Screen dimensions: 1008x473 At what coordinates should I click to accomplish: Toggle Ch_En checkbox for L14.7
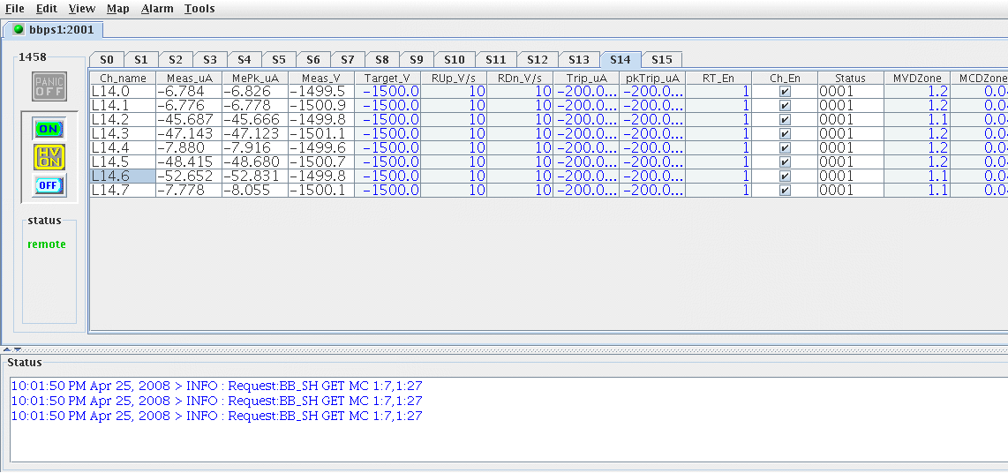point(785,191)
